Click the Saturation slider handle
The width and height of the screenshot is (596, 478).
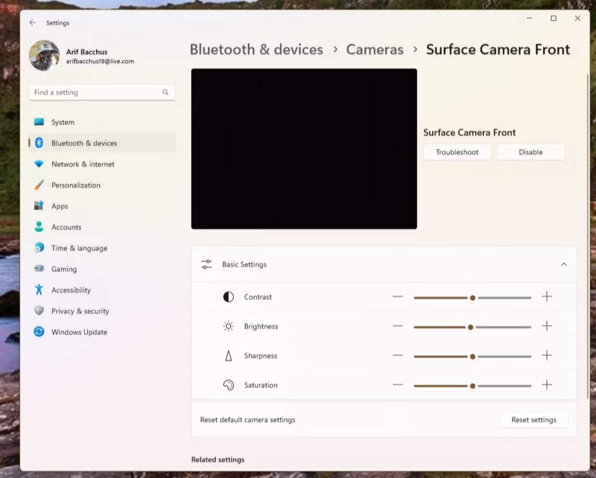click(473, 386)
